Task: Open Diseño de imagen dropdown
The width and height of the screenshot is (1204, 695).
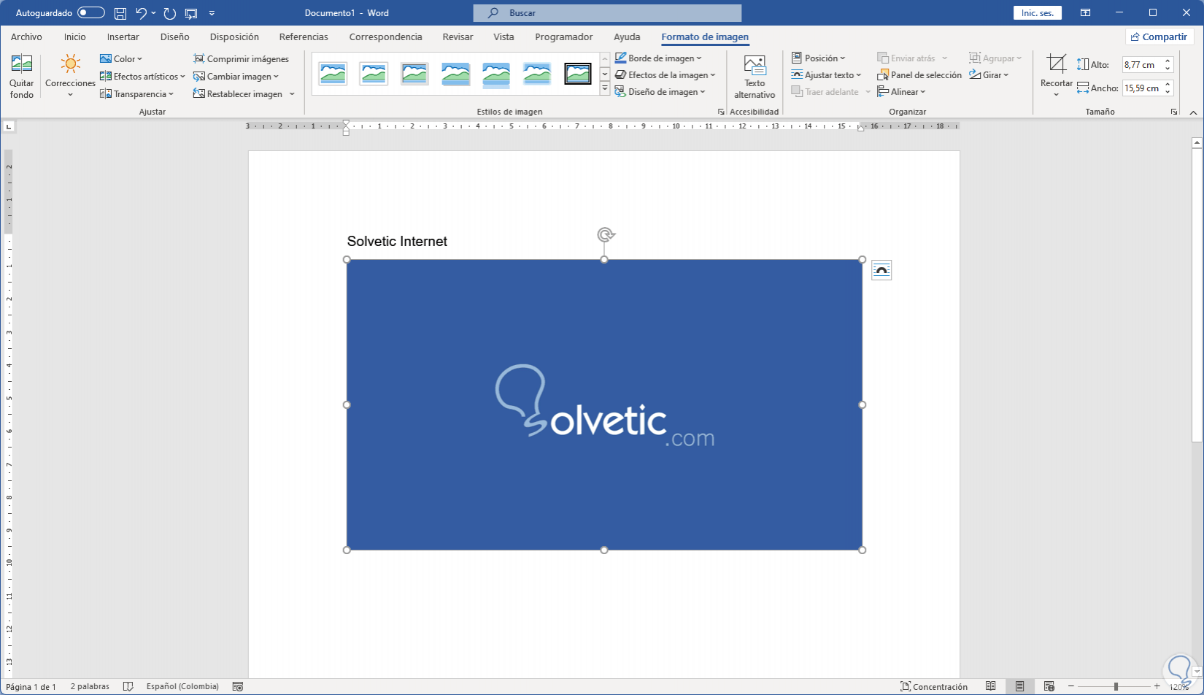Action: point(660,92)
